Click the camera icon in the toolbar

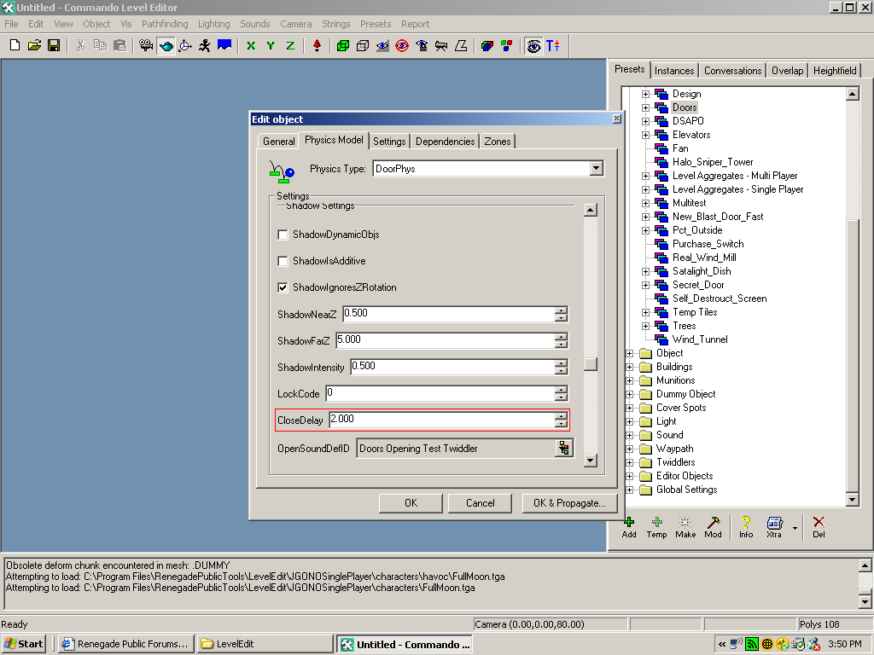coord(146,45)
